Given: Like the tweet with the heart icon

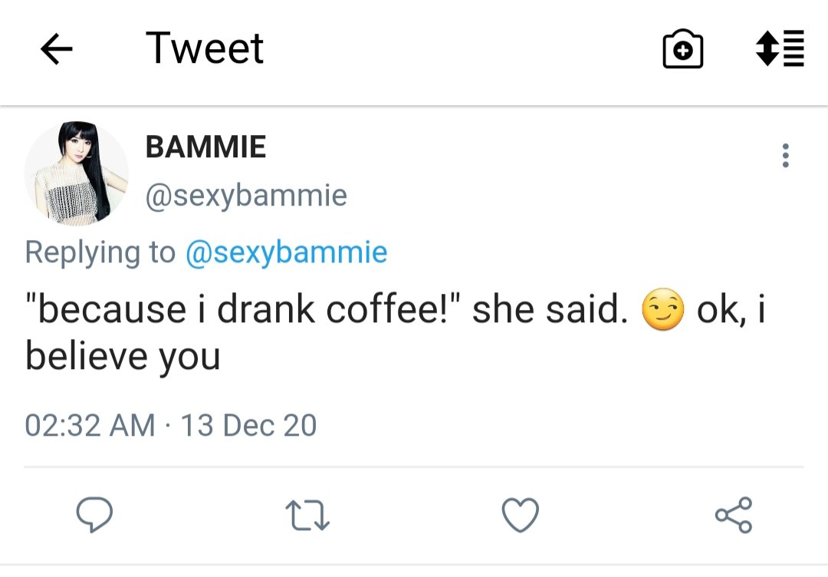Looking at the screenshot, I should (x=521, y=515).
